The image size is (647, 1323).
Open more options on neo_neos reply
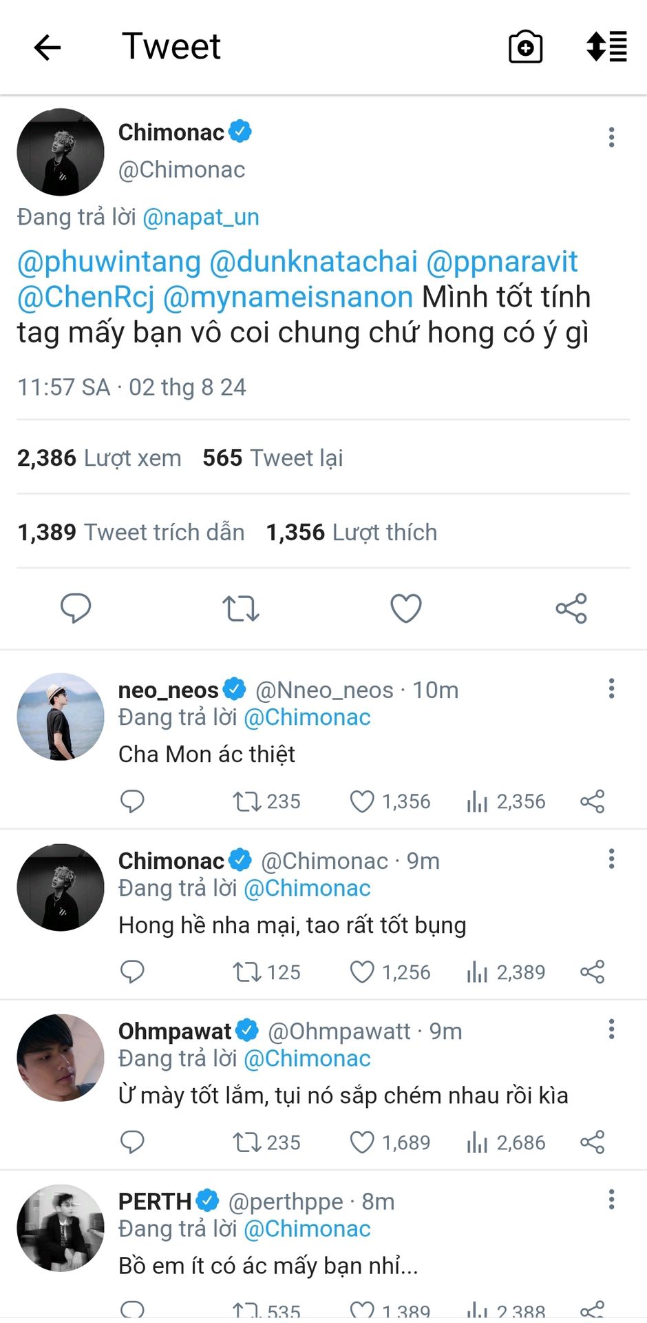611,688
